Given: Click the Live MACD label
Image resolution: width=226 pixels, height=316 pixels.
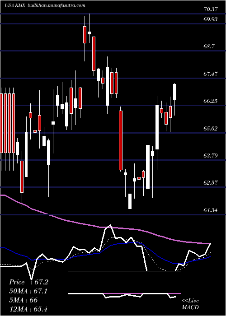Looking at the screenshot, I should pos(190,304).
